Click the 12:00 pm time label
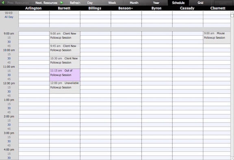The height and width of the screenshot is (160, 234). point(9,83)
